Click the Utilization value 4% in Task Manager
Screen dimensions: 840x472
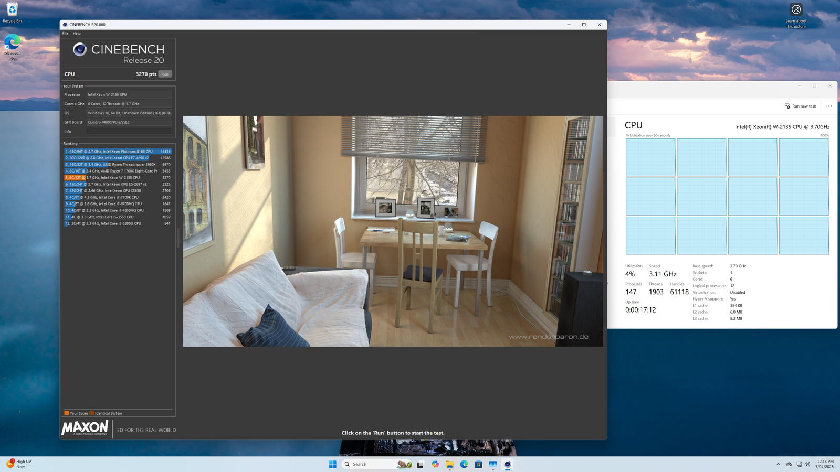pyautogui.click(x=630, y=274)
